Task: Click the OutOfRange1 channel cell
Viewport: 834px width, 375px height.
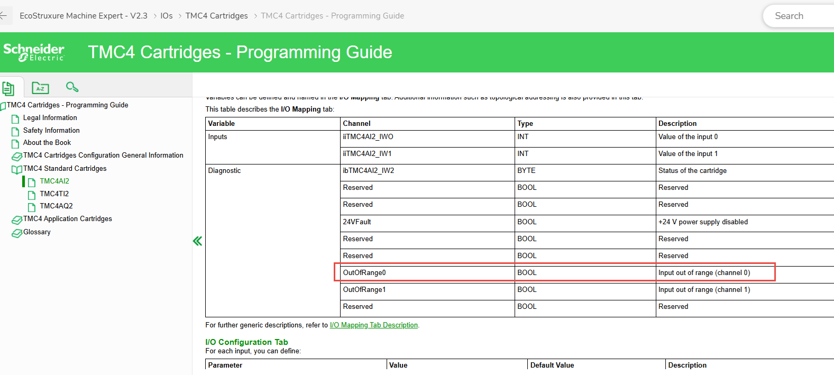Action: pos(427,291)
